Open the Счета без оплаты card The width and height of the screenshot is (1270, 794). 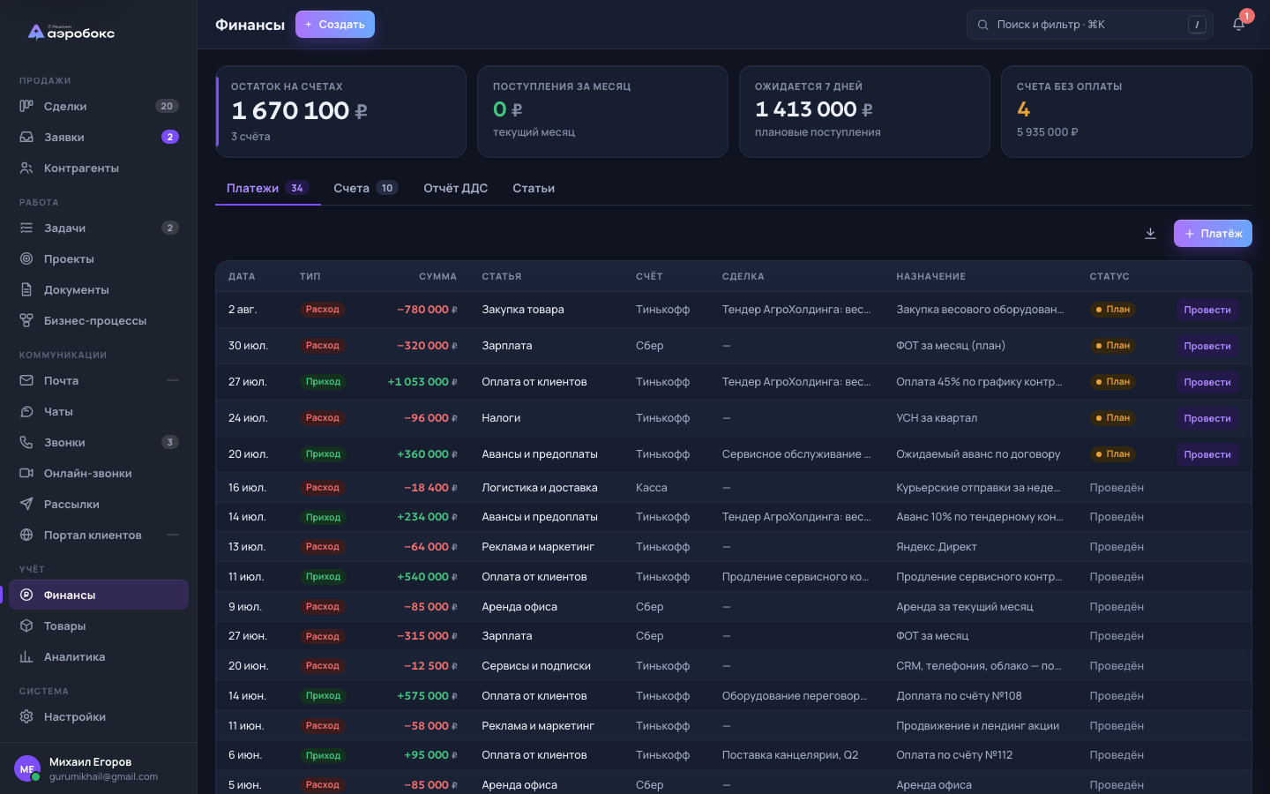1126,111
